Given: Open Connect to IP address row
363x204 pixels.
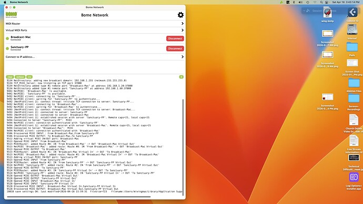Looking at the screenshot, I should tap(95, 57).
